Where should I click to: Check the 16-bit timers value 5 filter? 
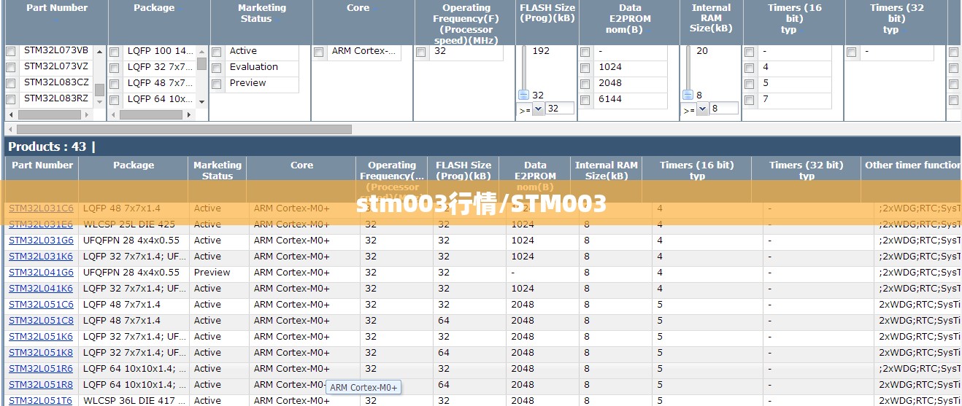pos(750,85)
